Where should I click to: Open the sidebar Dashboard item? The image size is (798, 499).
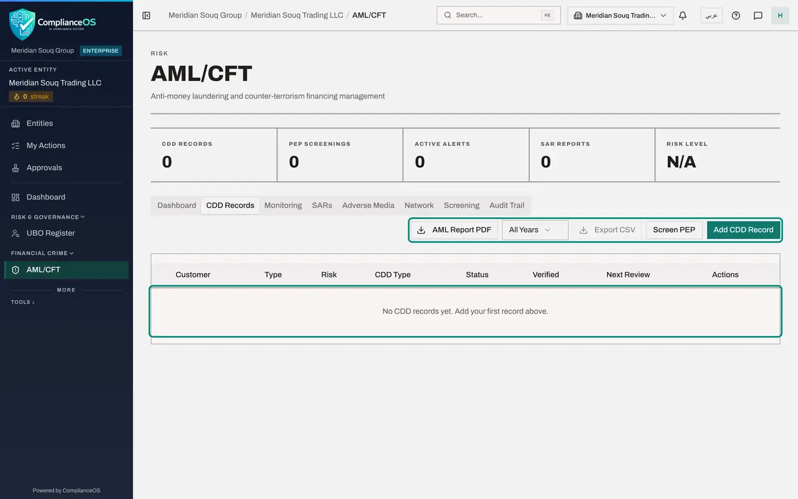(x=66, y=197)
